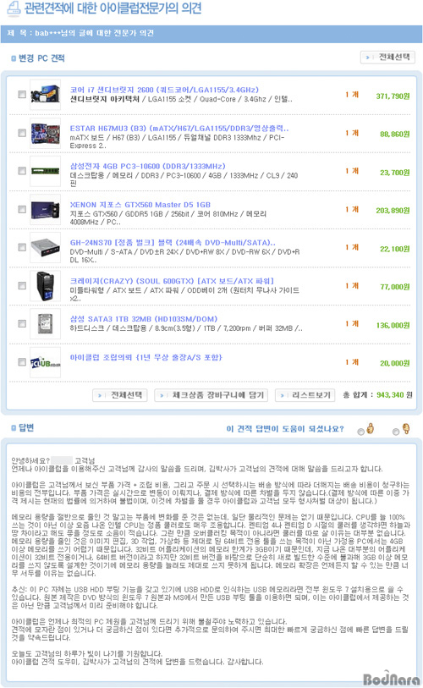Check the Samsung SATA3 1TB checkbox
Screen dimensions: 423x688
point(22,323)
